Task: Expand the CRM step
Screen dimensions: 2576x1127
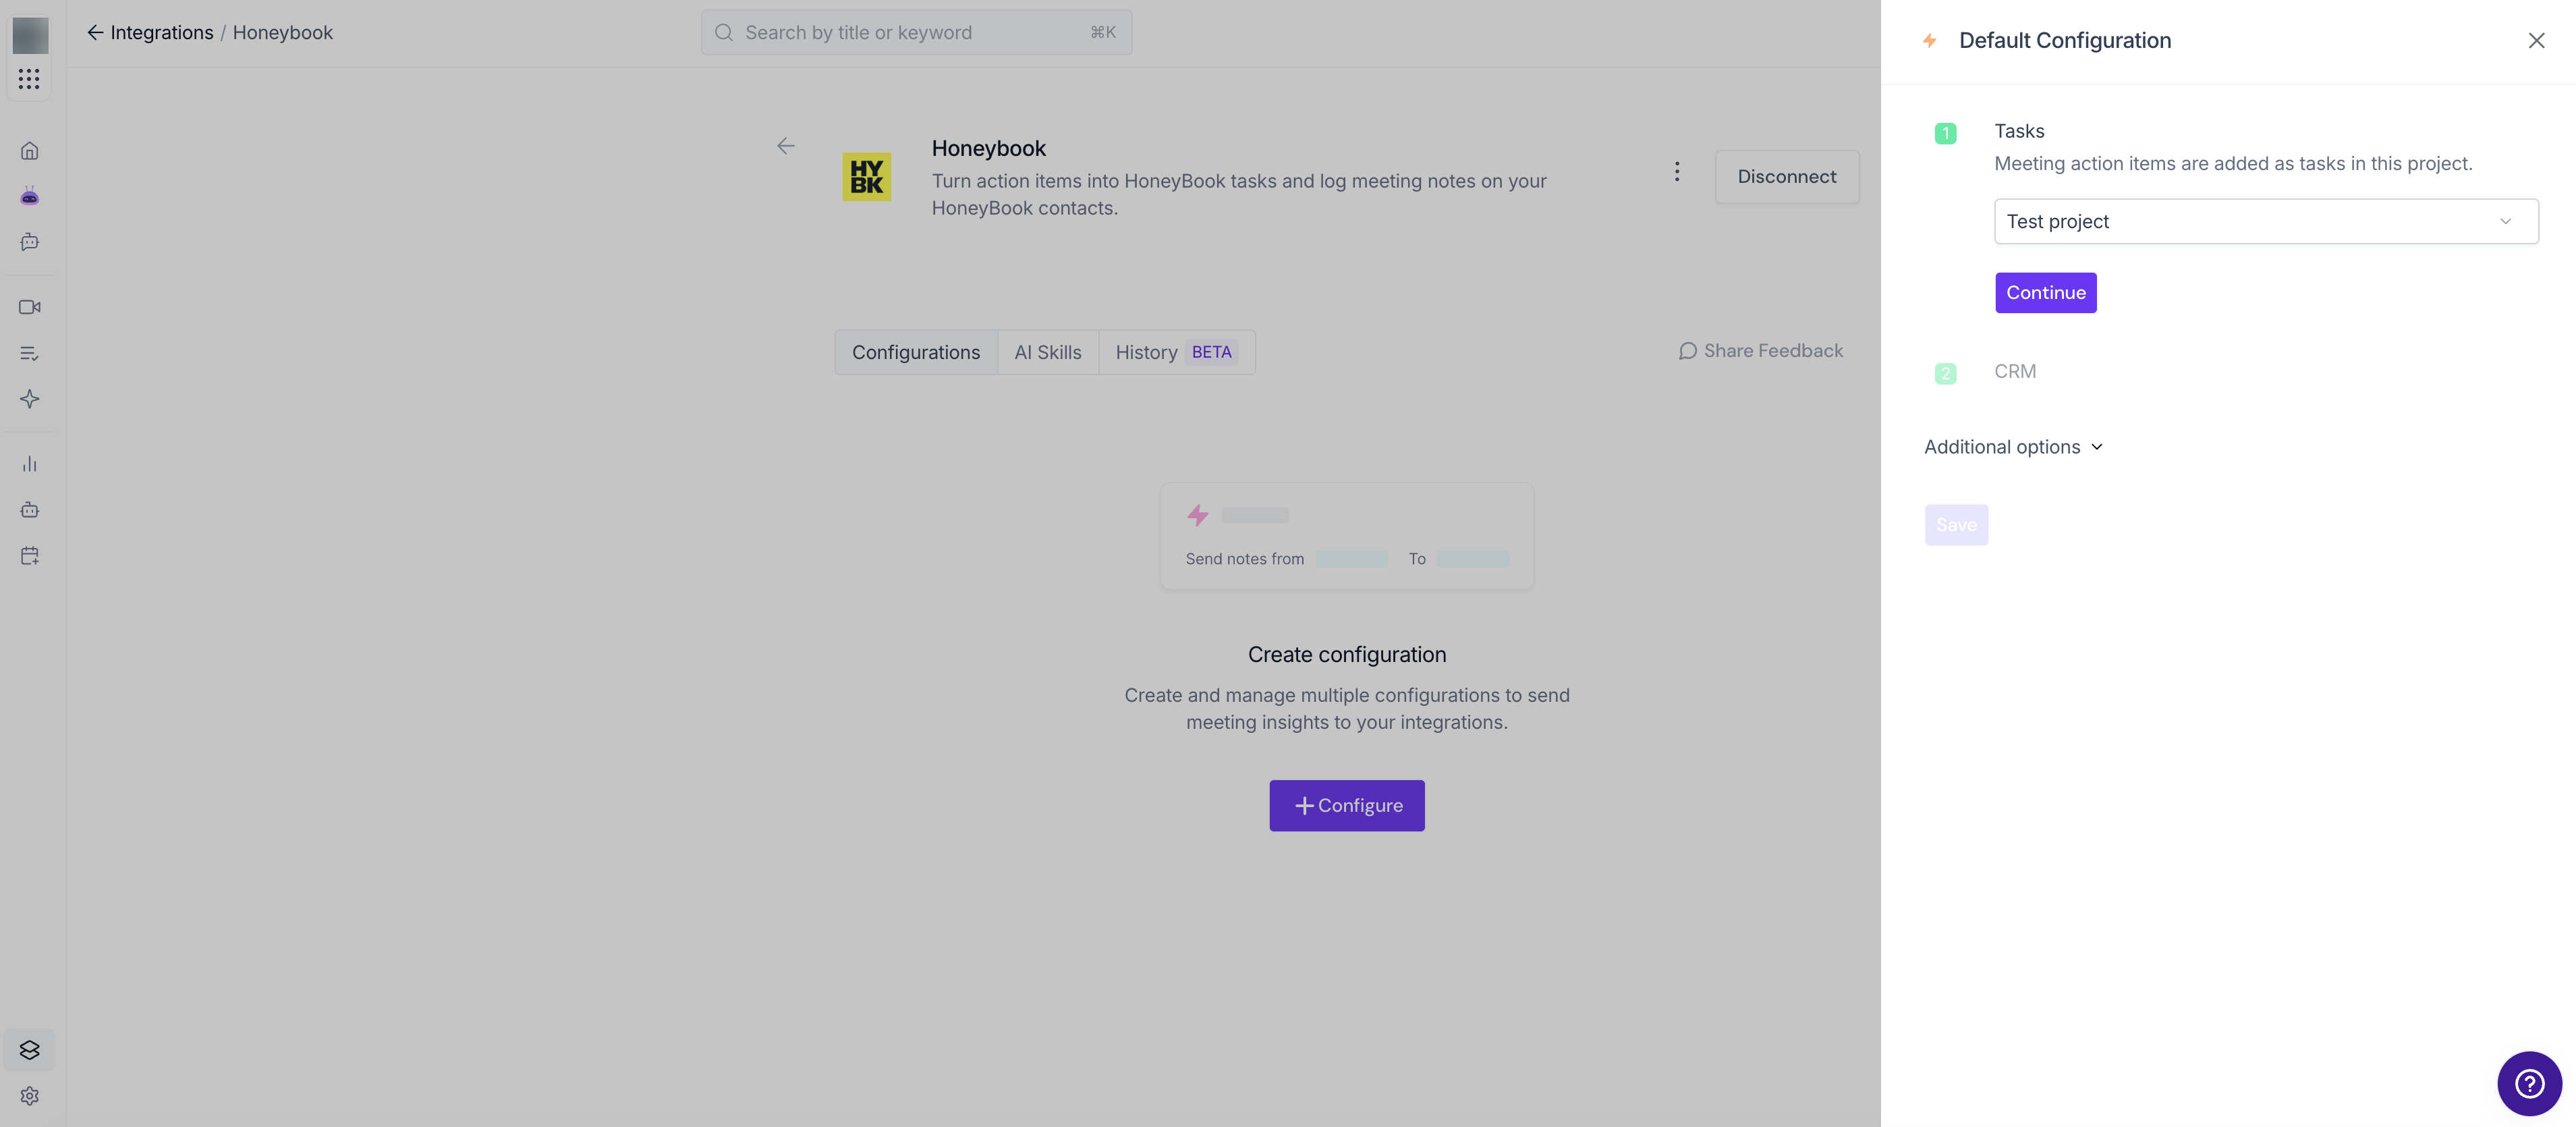Action: pos(2014,372)
